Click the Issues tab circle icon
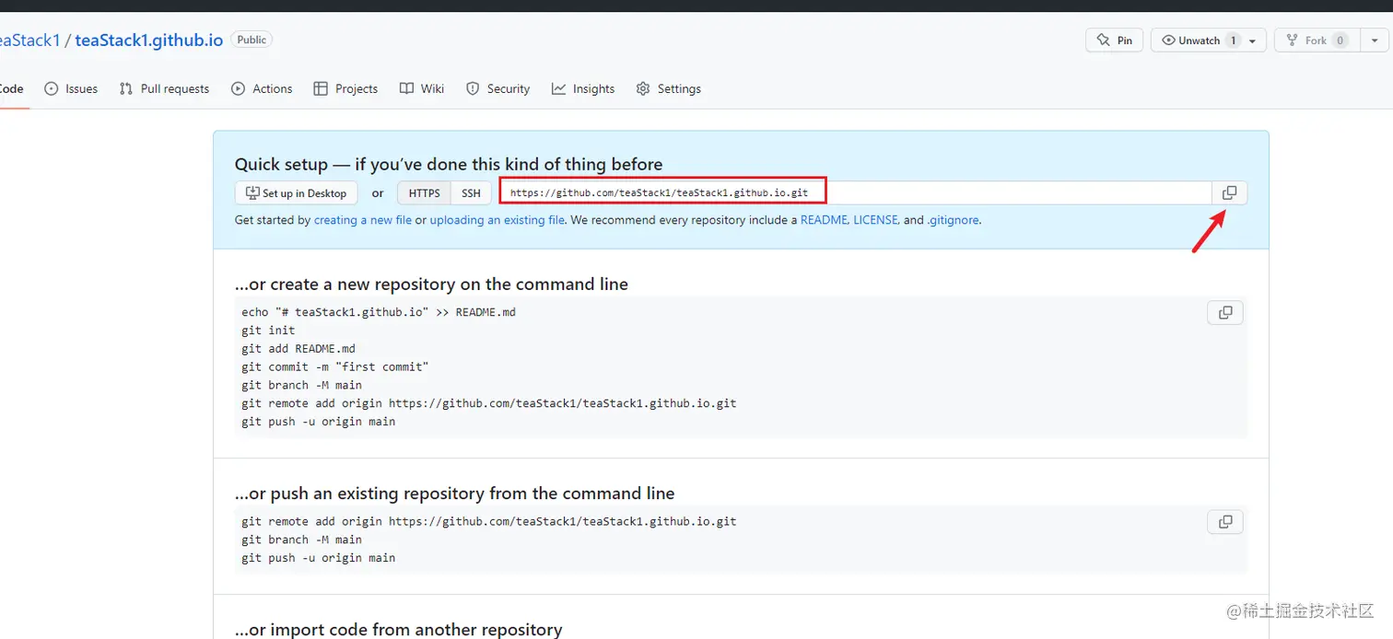The image size is (1393, 639). pyautogui.click(x=51, y=88)
